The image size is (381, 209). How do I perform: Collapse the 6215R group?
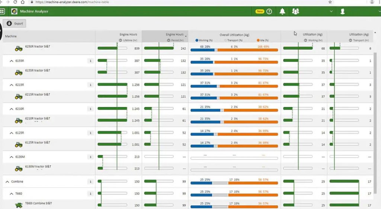(11, 85)
